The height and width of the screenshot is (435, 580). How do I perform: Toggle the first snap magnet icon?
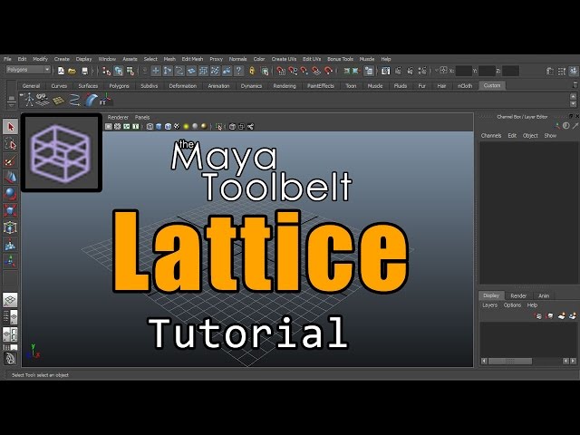(x=281, y=71)
